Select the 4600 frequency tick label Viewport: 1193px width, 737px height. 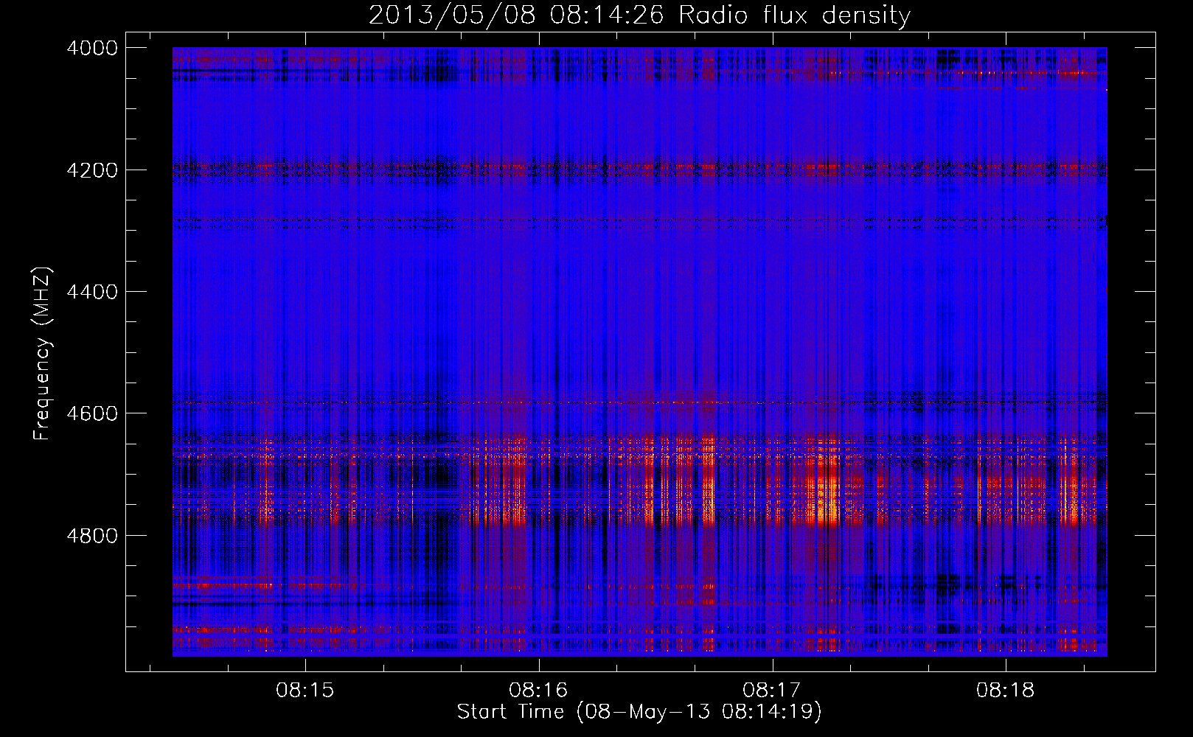92,413
